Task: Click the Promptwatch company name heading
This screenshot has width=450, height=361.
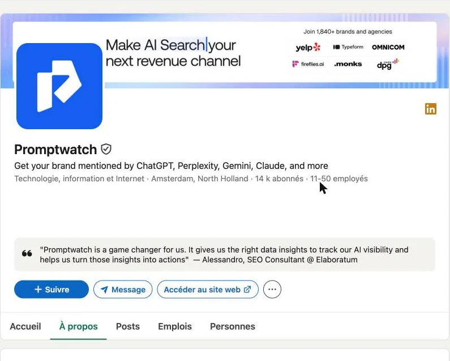Action: [55, 150]
